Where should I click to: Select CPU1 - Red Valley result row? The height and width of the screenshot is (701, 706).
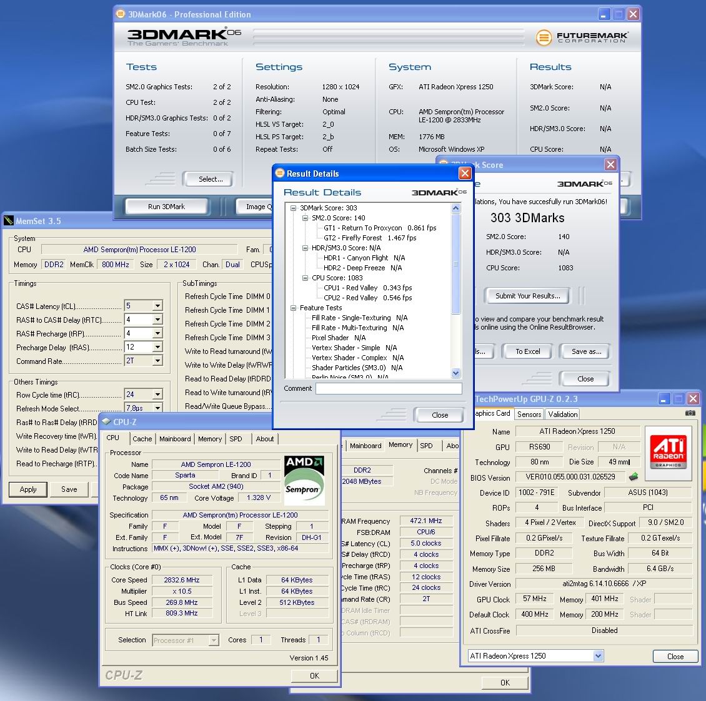click(368, 288)
